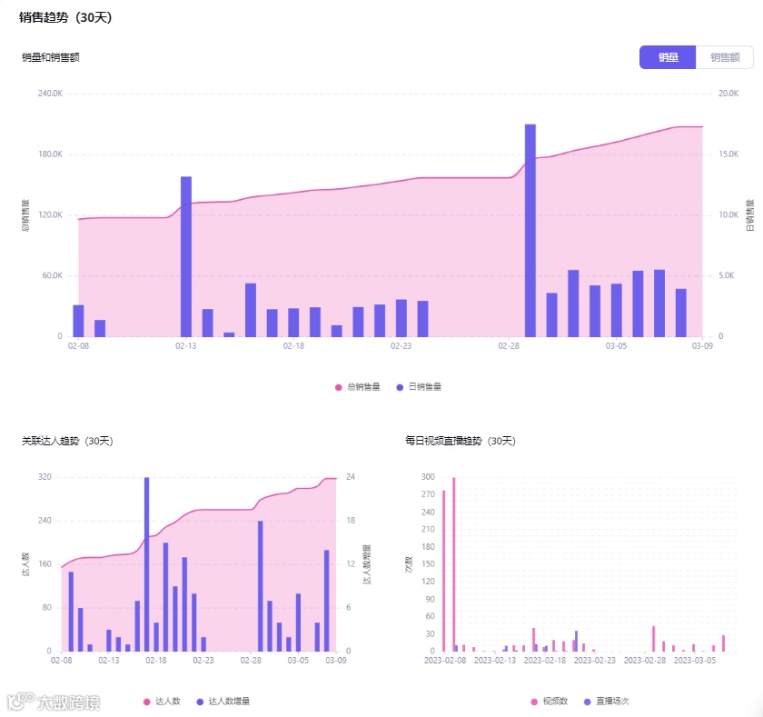Image resolution: width=763 pixels, height=717 pixels.
Task: Toggle the 日销售量 legend item
Action: [419, 387]
